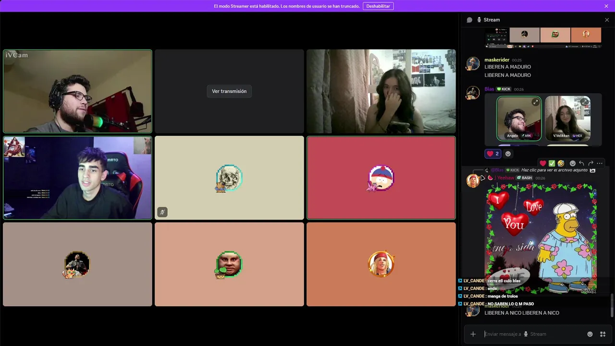This screenshot has height=346, width=615.
Task: Click Ver transmisión to watch the stream
Action: (229, 91)
